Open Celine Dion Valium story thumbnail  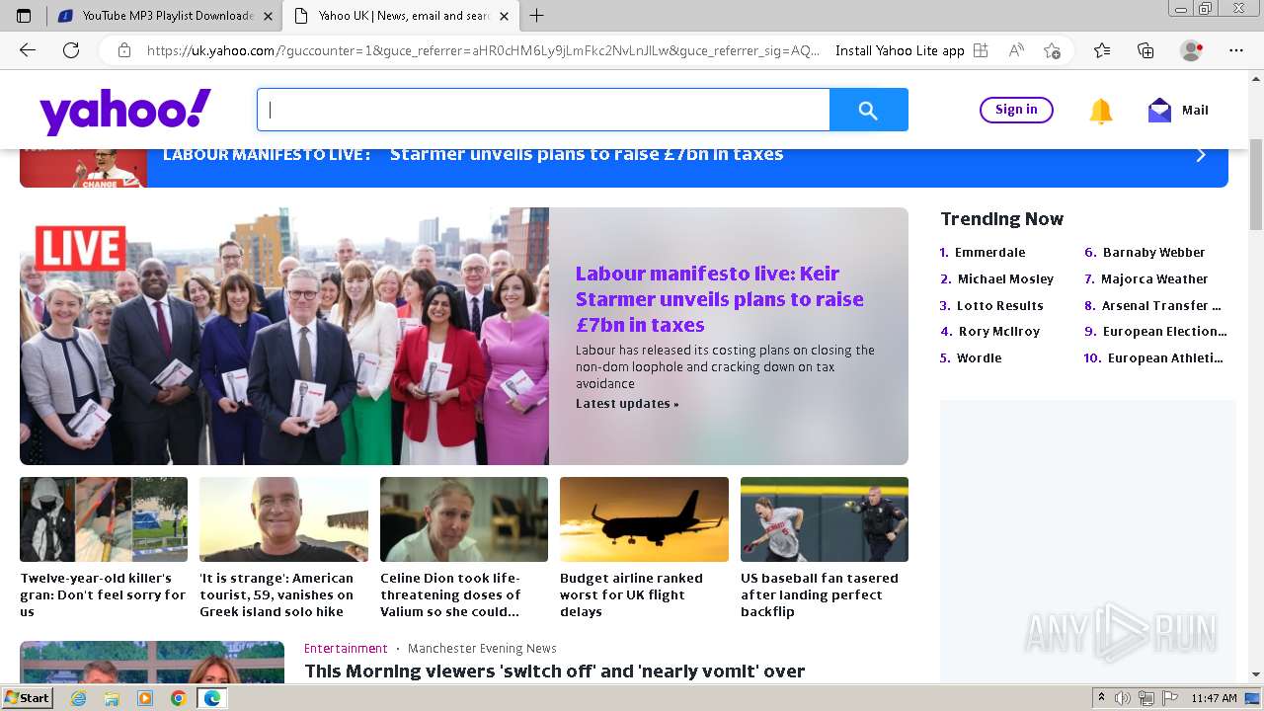(x=464, y=519)
